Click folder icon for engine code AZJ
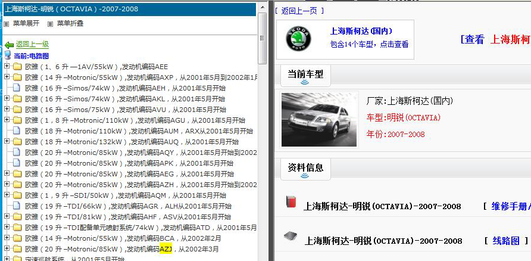Screen dimensions: 531x261 coord(17,249)
